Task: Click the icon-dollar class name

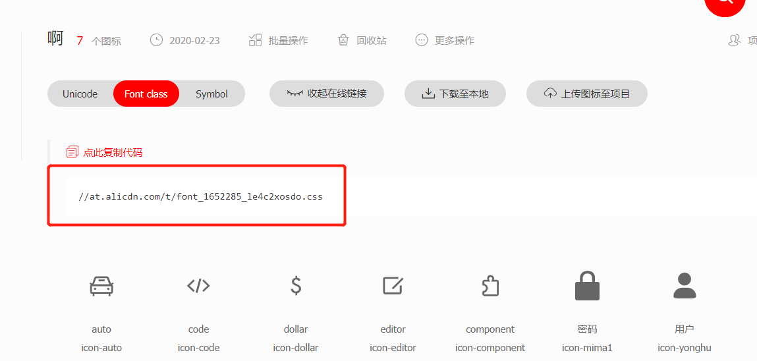Action: [296, 347]
